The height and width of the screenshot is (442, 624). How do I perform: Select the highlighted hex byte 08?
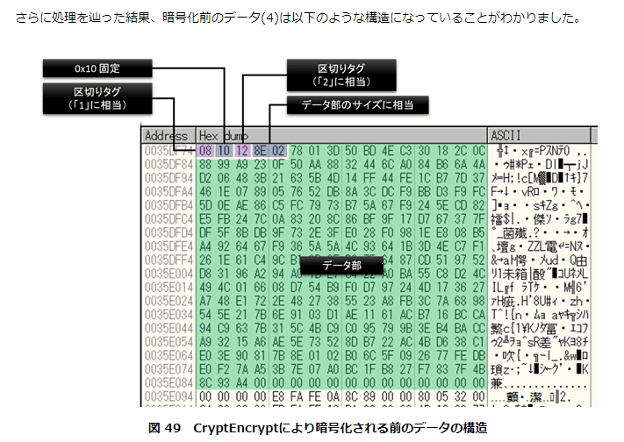pyautogui.click(x=207, y=150)
